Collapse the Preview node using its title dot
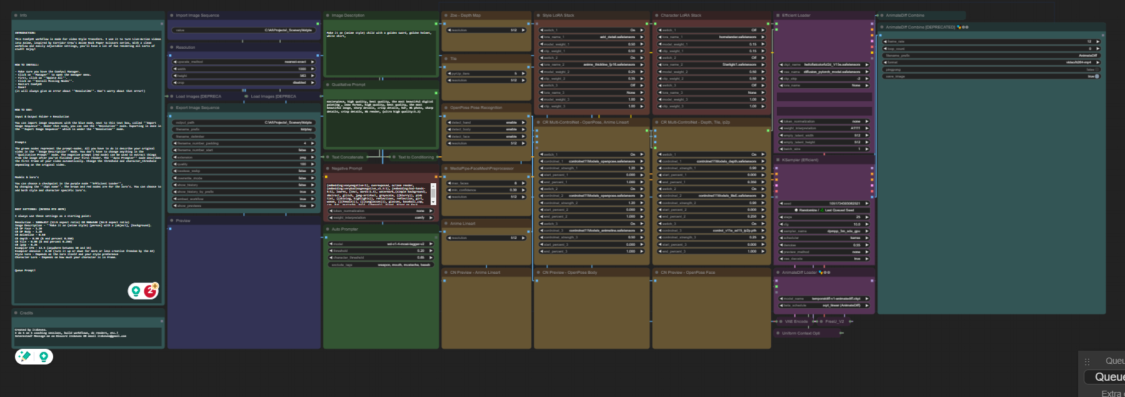 click(172, 221)
